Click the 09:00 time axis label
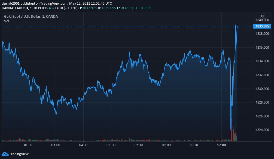274x159 pixels. coord(166,145)
